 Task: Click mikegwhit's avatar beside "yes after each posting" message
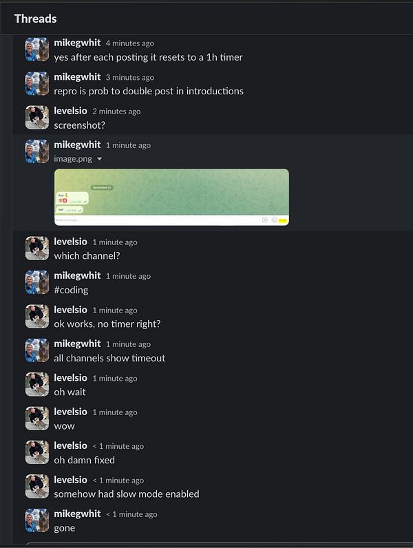tap(37, 50)
